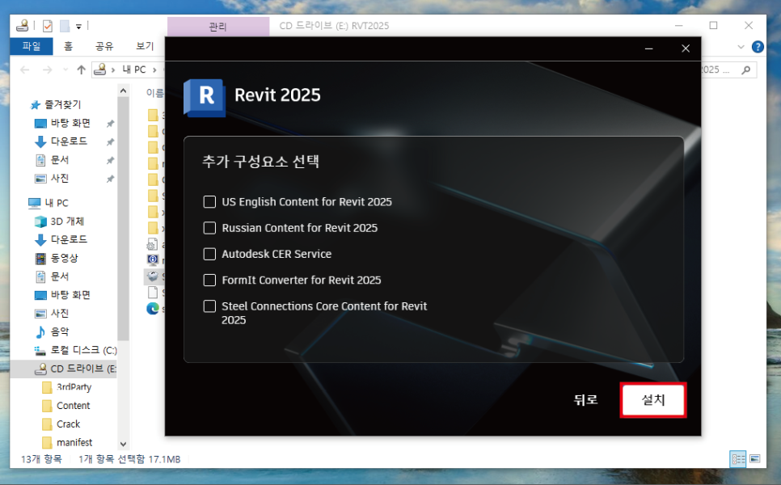Switch to large icons view
781x485 pixels.
[x=755, y=458]
